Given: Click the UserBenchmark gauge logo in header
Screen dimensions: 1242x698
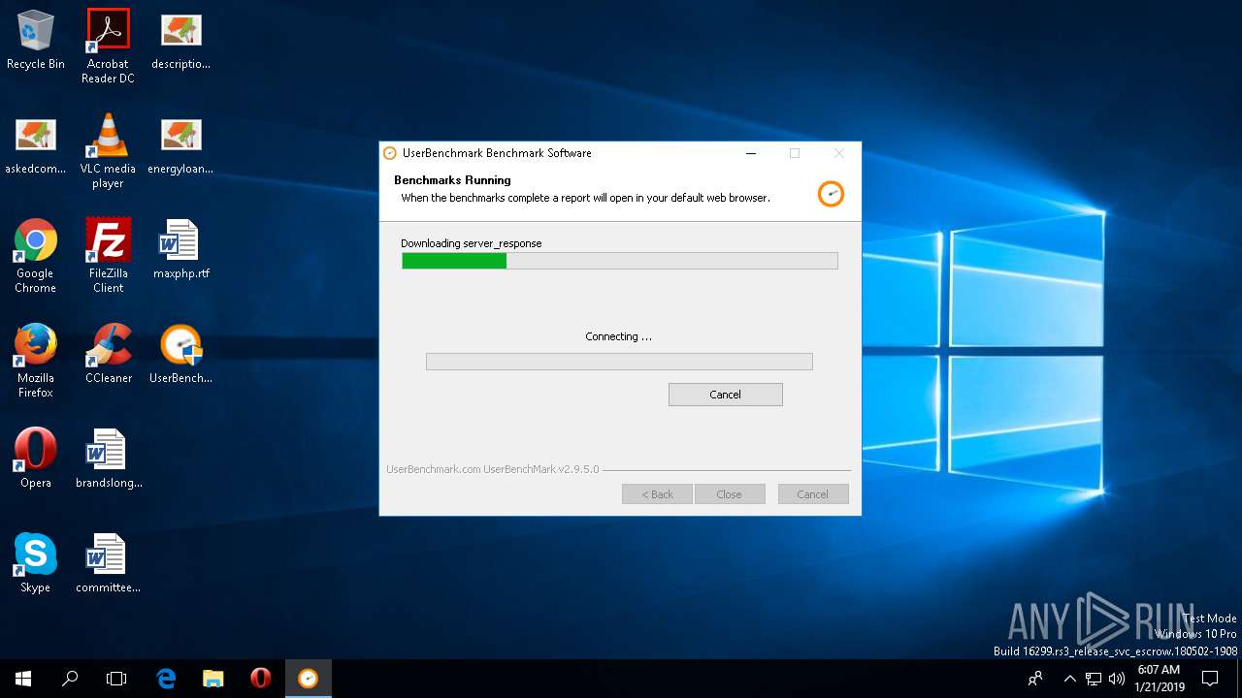Looking at the screenshot, I should click(x=831, y=193).
